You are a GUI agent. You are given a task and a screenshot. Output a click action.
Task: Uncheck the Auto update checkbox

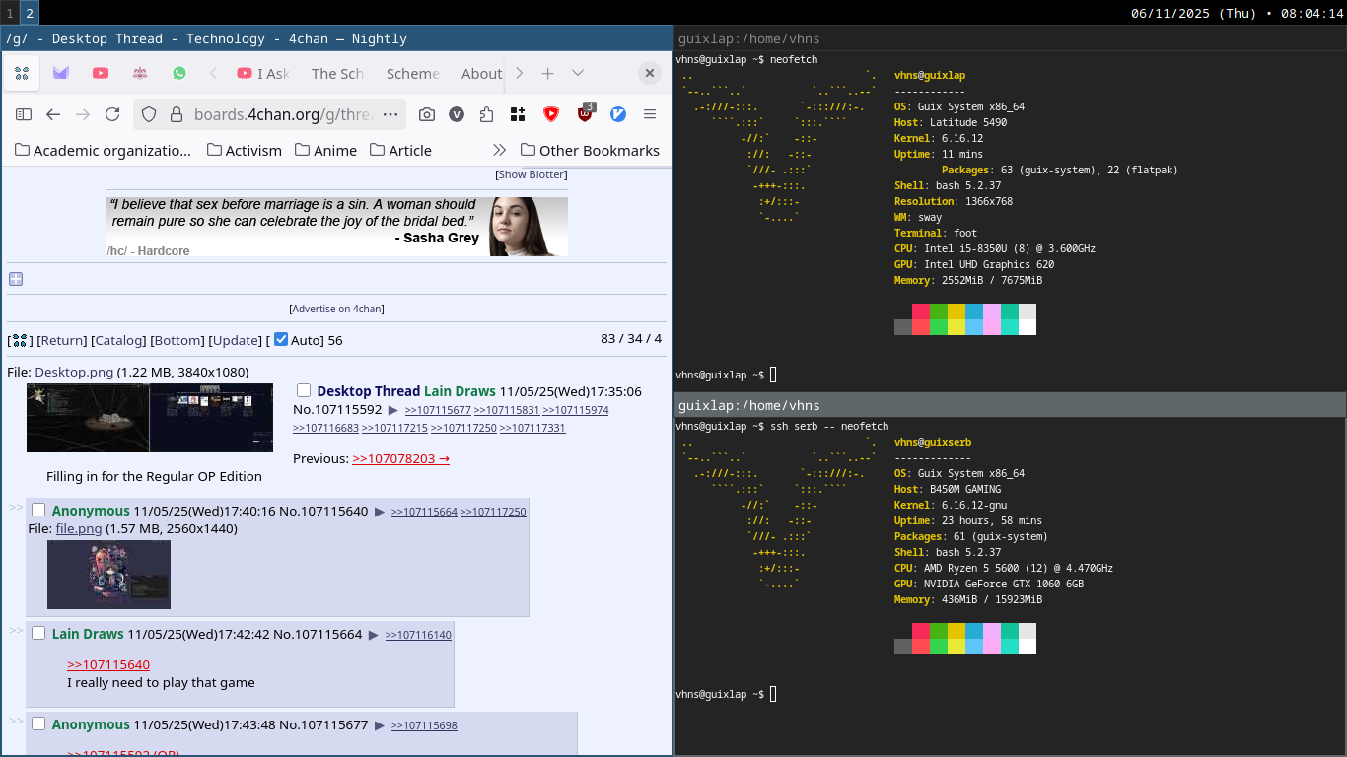tap(281, 339)
